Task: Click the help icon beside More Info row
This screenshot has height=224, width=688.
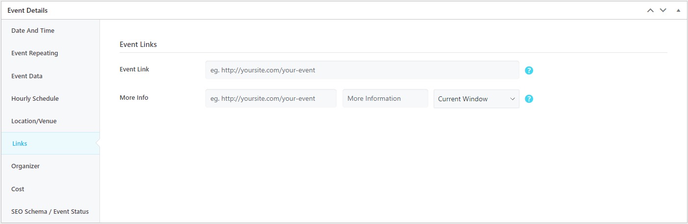Action: (529, 99)
